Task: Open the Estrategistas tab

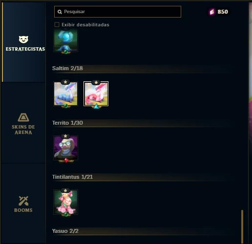Action: pos(24,42)
